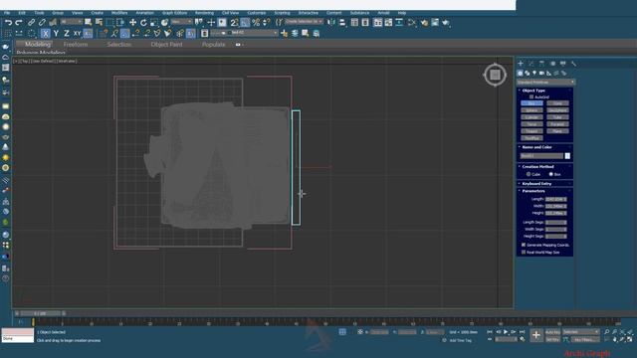This screenshot has height=358, width=637.
Task: Select the Lights category icon
Action: (534, 73)
